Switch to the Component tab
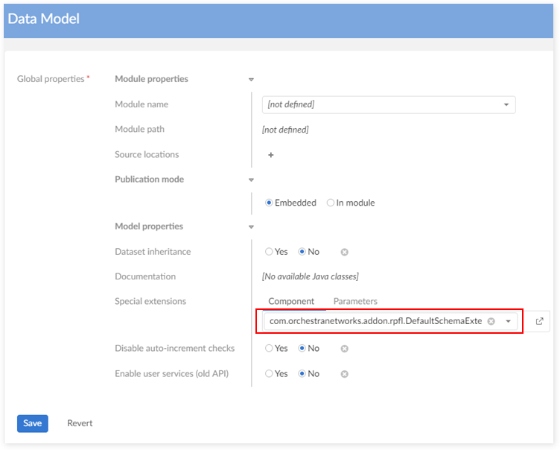Viewport: 560px width, 450px height. (x=291, y=301)
